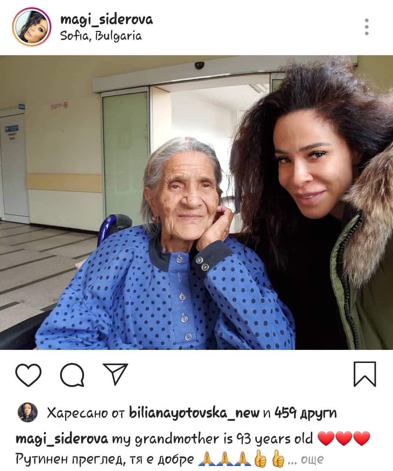Tap the small liker avatar thumbnail
This screenshot has height=471, width=393.
(x=28, y=412)
